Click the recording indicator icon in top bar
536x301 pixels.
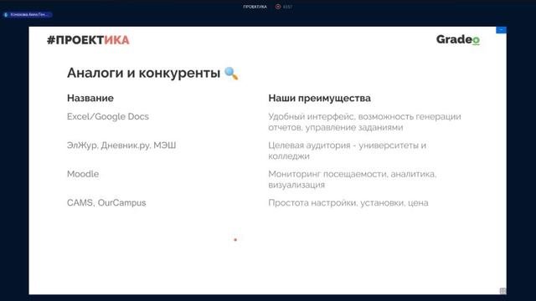point(278,7)
